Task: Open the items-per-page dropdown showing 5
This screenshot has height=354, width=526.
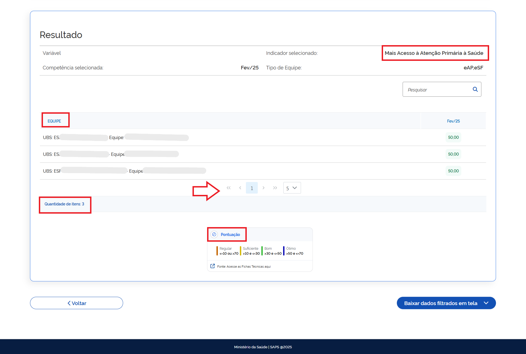Action: click(292, 188)
